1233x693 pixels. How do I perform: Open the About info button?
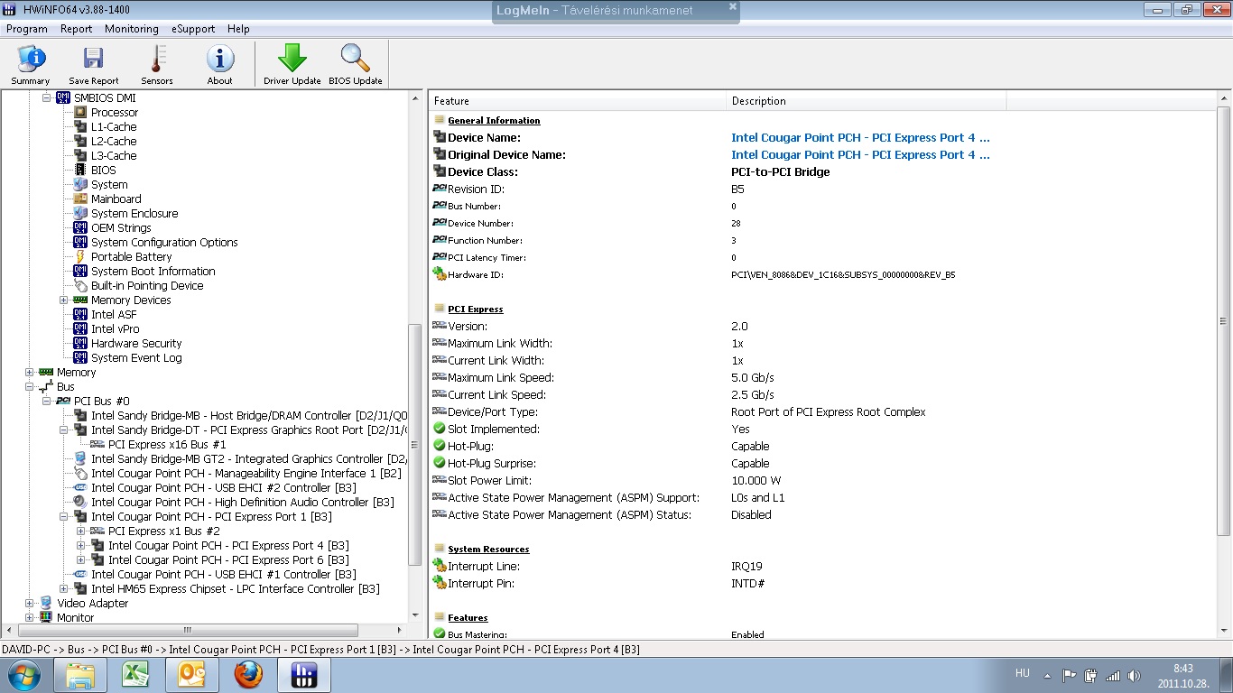(219, 65)
